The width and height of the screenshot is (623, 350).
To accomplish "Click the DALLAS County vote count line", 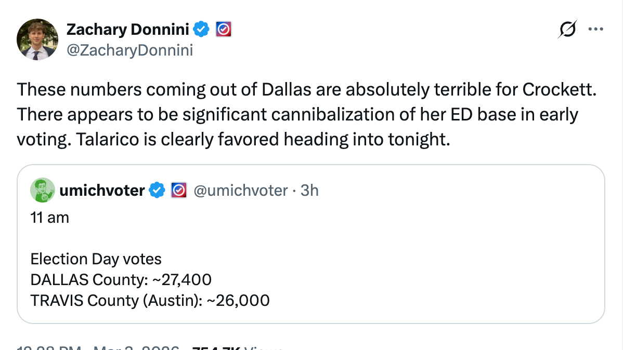I will (x=121, y=279).
